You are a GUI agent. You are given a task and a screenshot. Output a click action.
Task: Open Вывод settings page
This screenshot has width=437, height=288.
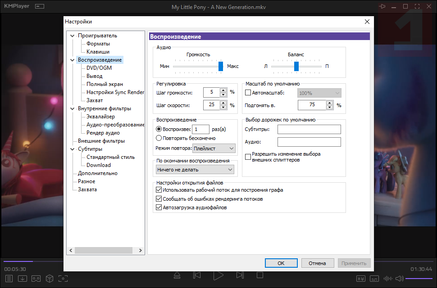94,76
